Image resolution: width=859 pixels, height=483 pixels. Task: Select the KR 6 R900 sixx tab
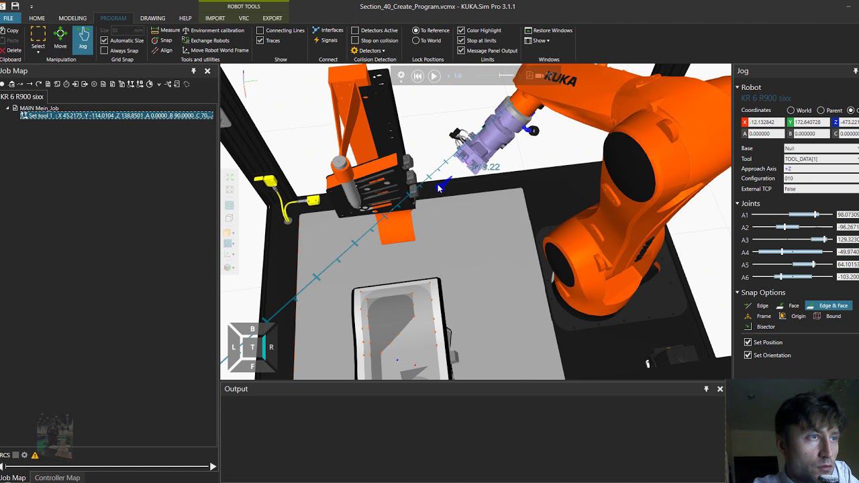click(x=22, y=97)
